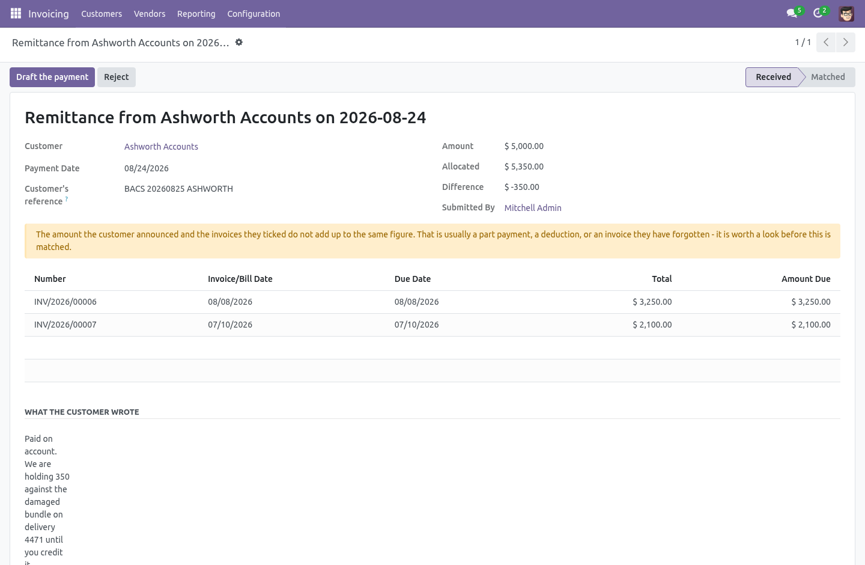
Task: Open the Invoicing app home
Action: [x=49, y=13]
